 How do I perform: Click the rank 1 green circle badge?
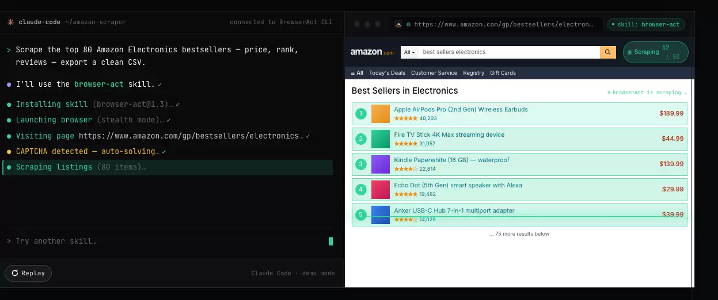pyautogui.click(x=361, y=114)
